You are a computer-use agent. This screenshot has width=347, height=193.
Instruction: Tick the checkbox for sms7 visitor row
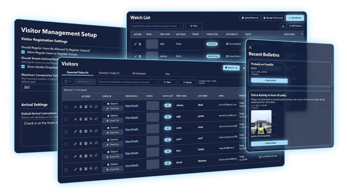[66, 144]
